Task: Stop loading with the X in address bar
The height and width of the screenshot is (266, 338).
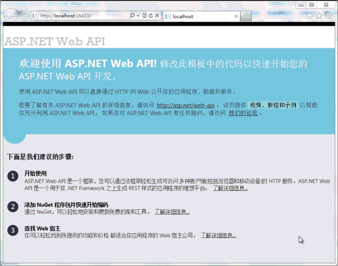Action: (157, 16)
